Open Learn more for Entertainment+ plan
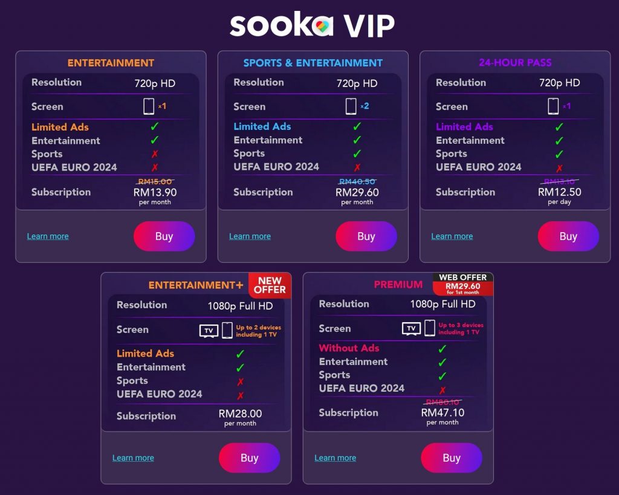 point(133,458)
